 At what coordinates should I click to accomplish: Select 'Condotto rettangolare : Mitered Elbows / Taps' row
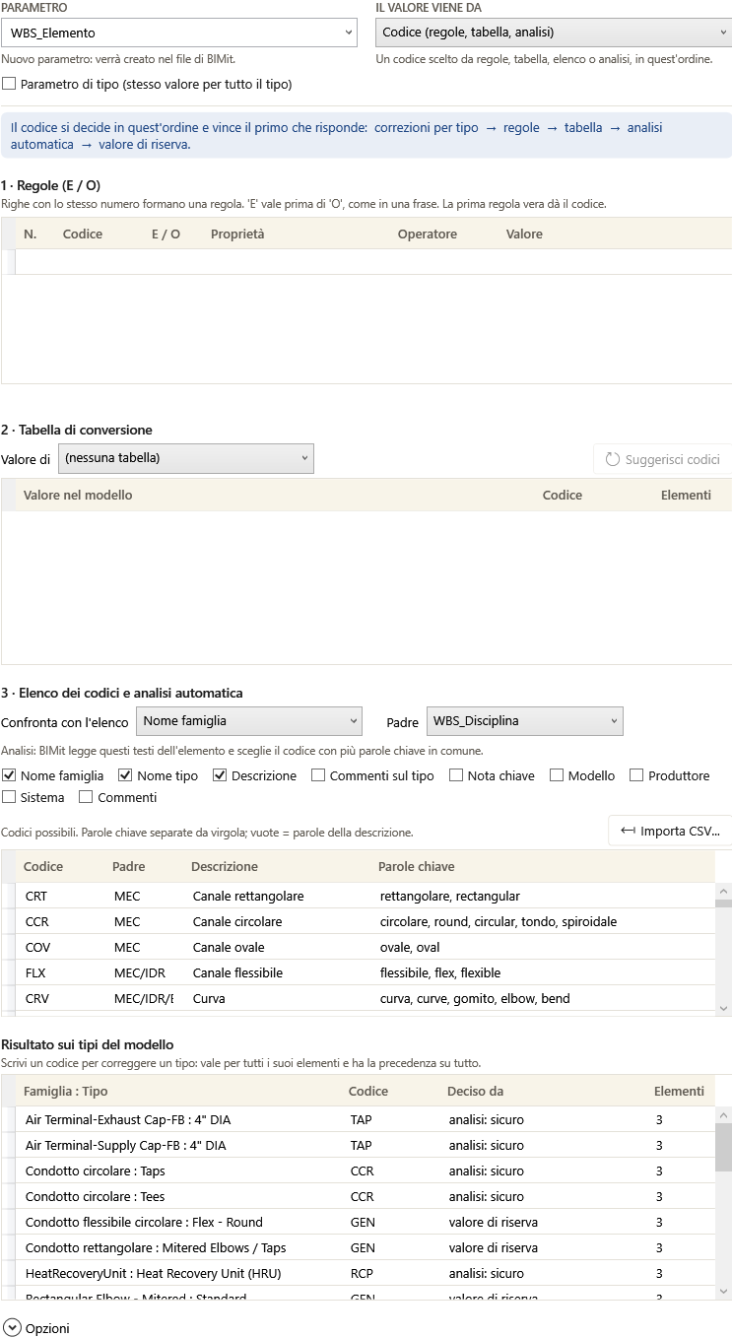click(x=366, y=1248)
